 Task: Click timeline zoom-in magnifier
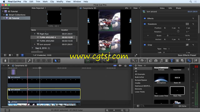tap(122, 110)
